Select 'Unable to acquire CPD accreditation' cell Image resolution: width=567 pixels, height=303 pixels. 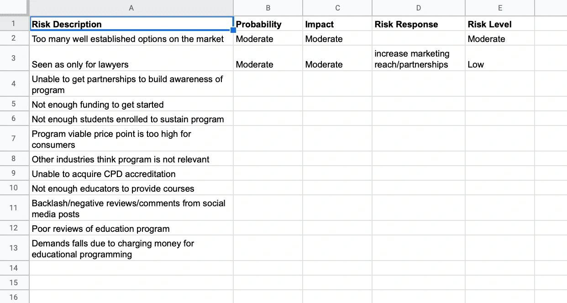click(131, 174)
